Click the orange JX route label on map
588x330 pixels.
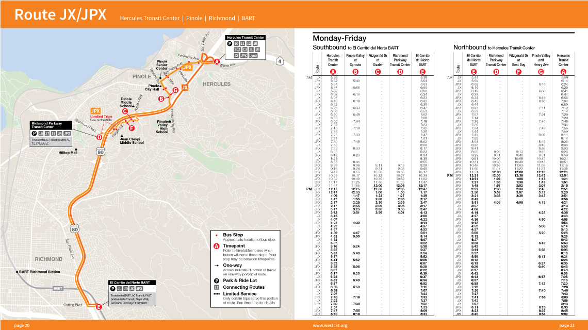(184, 88)
